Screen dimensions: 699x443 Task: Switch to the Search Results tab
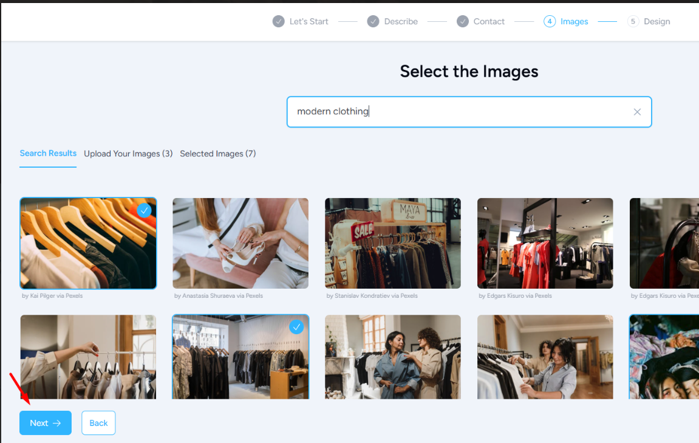pyautogui.click(x=48, y=153)
